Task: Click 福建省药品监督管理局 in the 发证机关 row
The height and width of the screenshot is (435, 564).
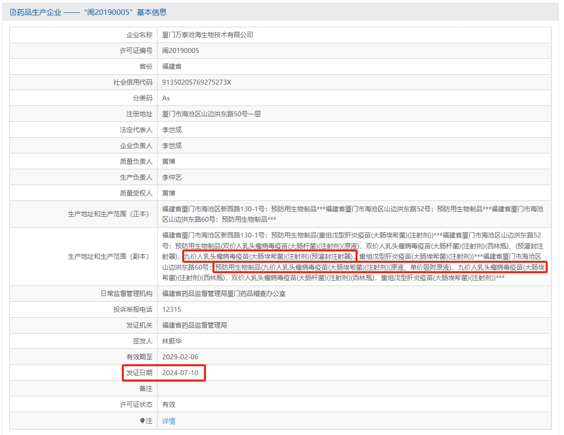Action: click(x=195, y=325)
